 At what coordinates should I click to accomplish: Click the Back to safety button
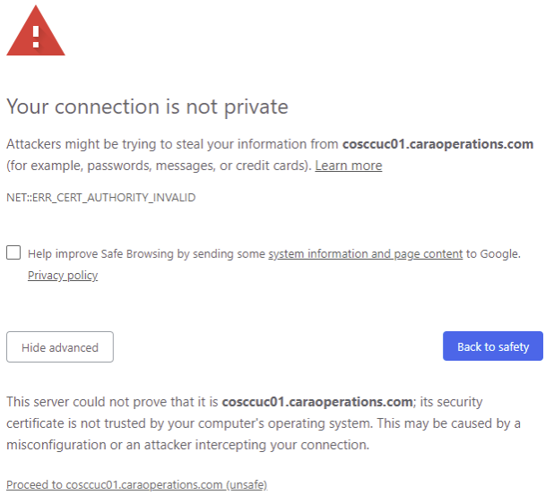coord(493,346)
